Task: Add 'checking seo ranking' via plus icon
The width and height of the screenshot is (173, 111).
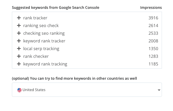Action: (x=19, y=33)
